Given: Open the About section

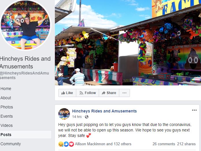Looking at the screenshot, I should click(x=6, y=98).
